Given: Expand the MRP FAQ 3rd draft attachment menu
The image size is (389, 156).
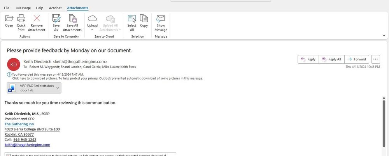Looking at the screenshot, I should click(x=58, y=88).
